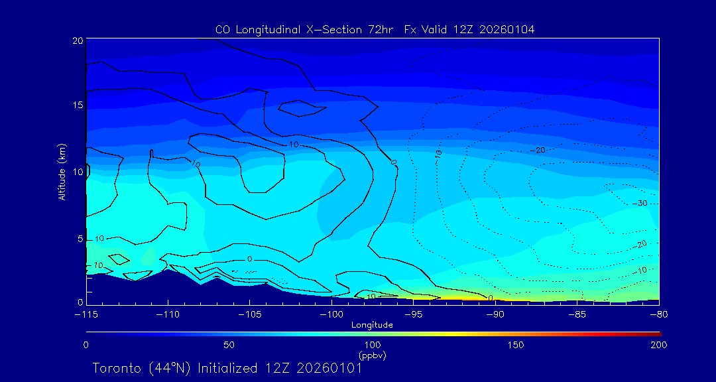
Task: Click the colorbar's 200 value label
Action: tap(658, 345)
